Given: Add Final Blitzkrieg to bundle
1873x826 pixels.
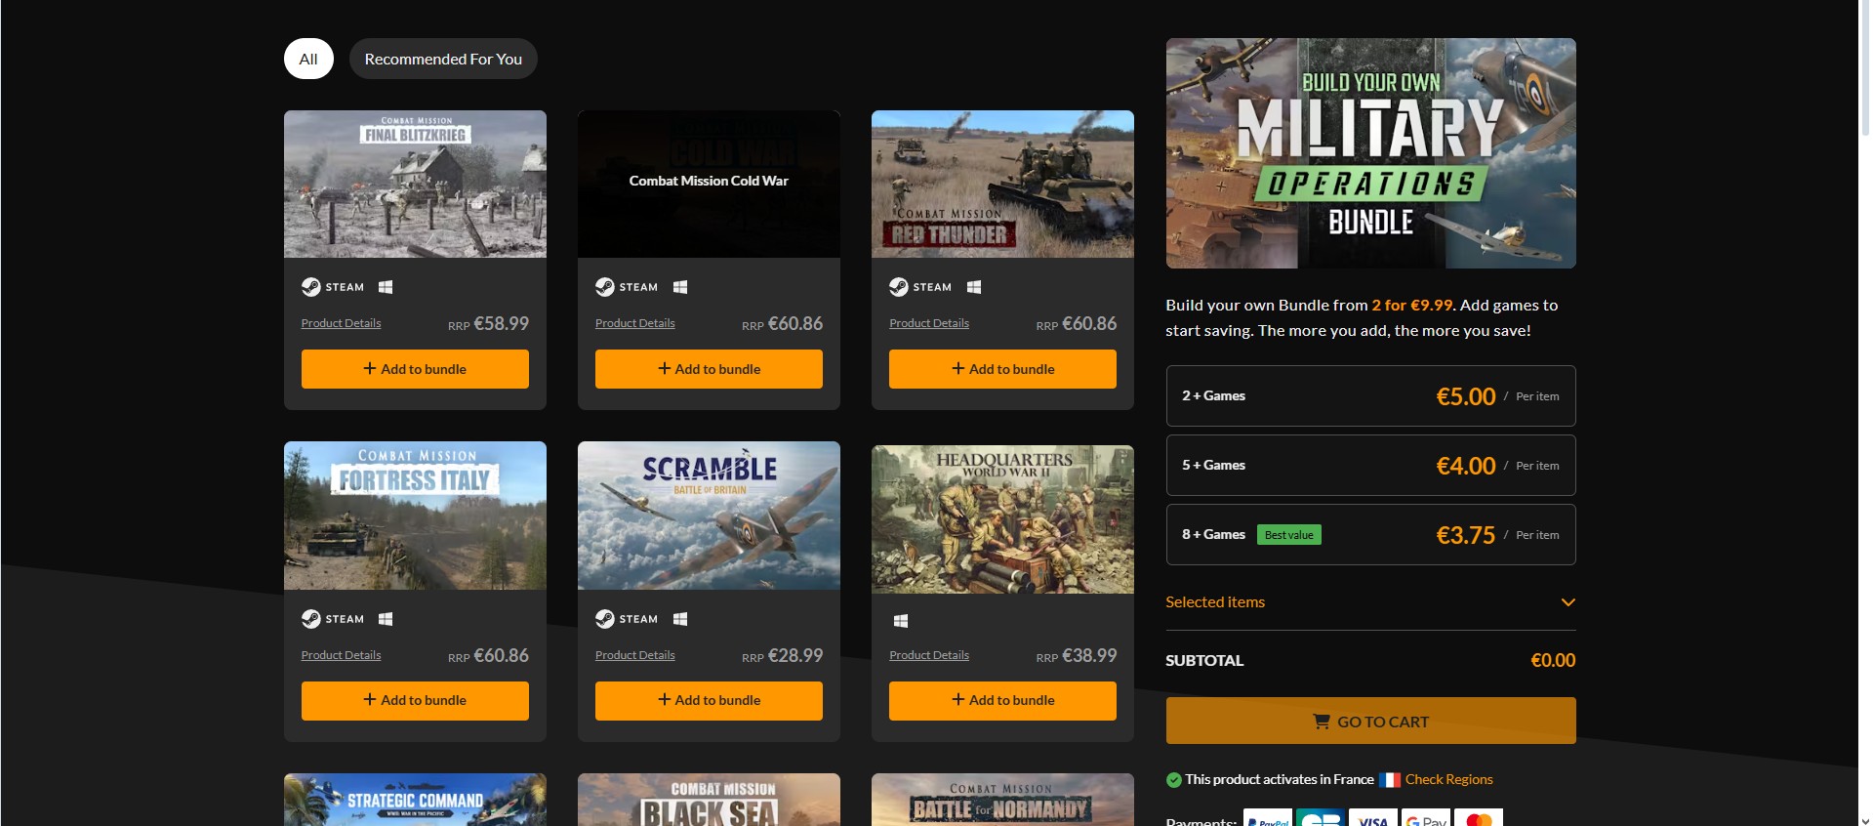Looking at the screenshot, I should (x=415, y=369).
